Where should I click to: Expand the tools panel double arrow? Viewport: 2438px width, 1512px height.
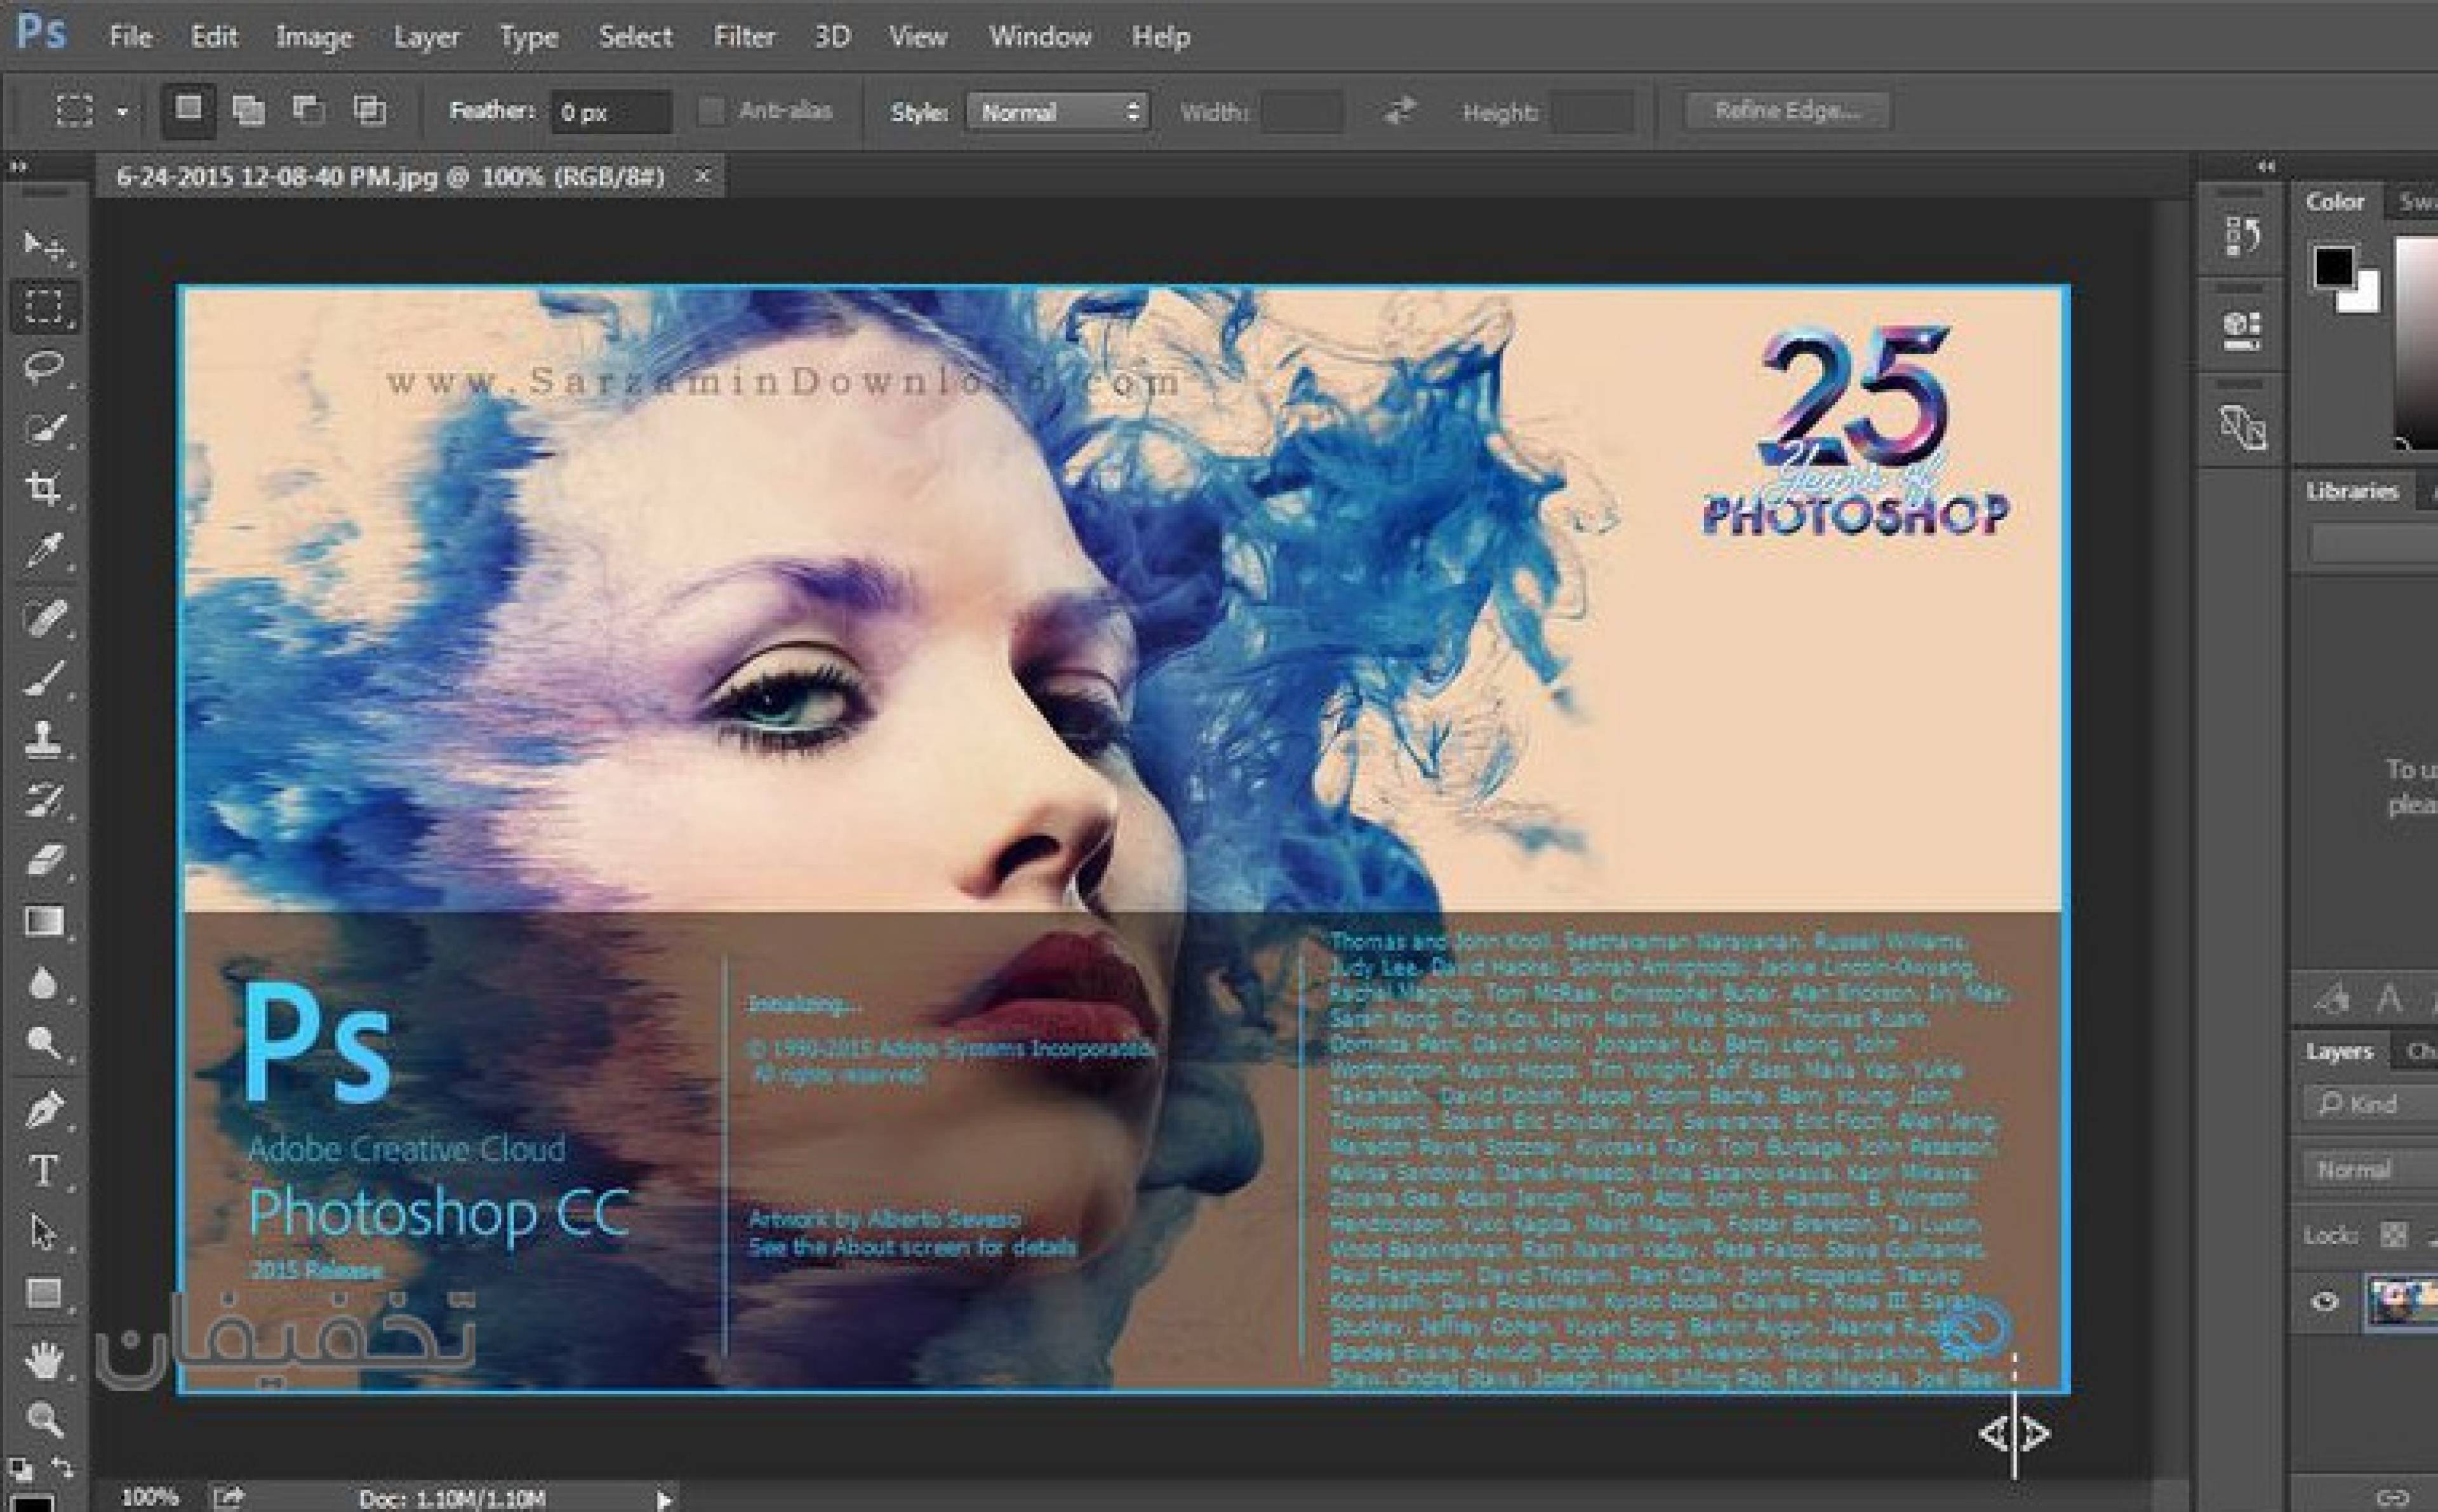click(18, 167)
